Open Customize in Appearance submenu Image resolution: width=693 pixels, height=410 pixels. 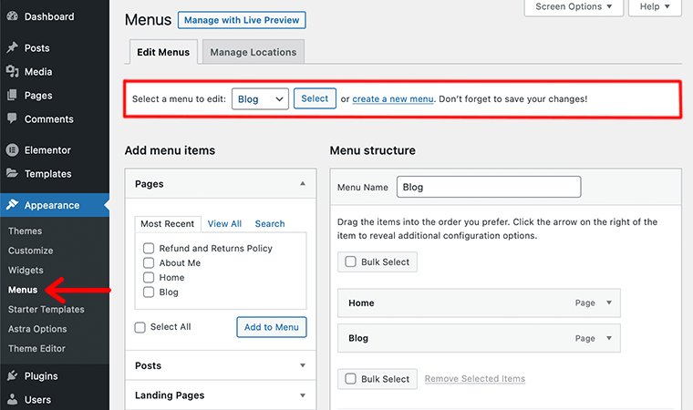(x=30, y=250)
